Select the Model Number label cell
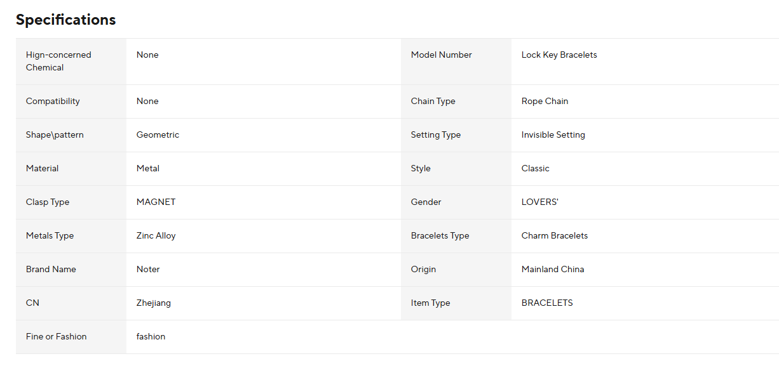 pyautogui.click(x=456, y=62)
